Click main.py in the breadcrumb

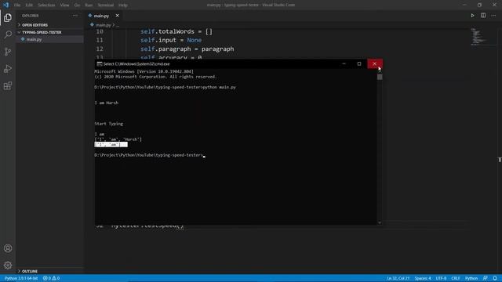(x=103, y=25)
